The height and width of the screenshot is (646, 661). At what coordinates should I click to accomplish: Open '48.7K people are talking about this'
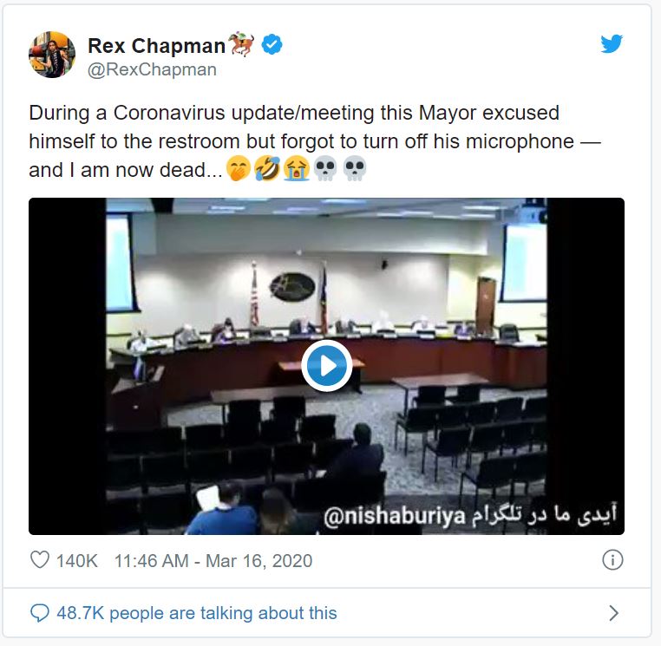197,613
